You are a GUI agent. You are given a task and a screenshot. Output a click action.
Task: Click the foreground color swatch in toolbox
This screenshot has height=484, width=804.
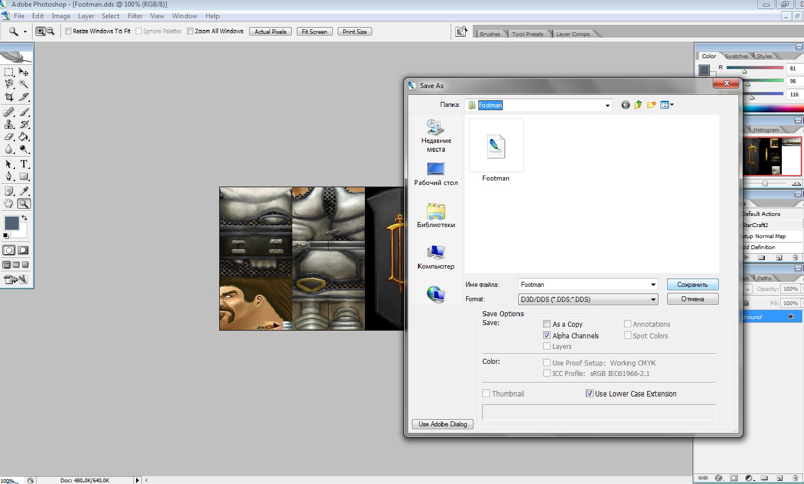pyautogui.click(x=11, y=223)
